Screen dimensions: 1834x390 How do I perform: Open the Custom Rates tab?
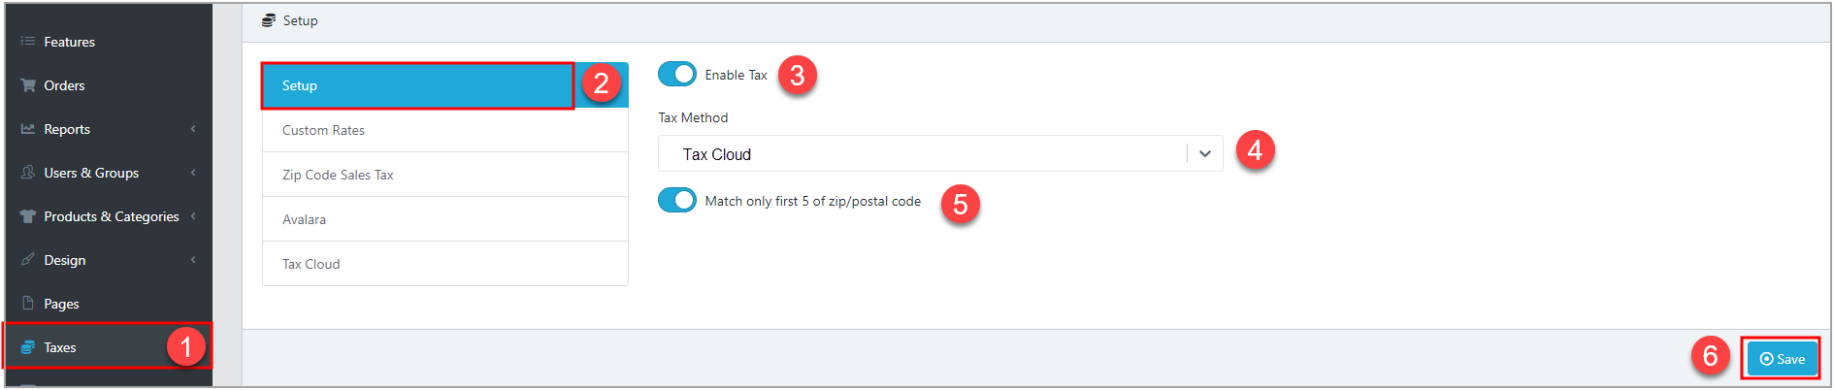(x=445, y=130)
